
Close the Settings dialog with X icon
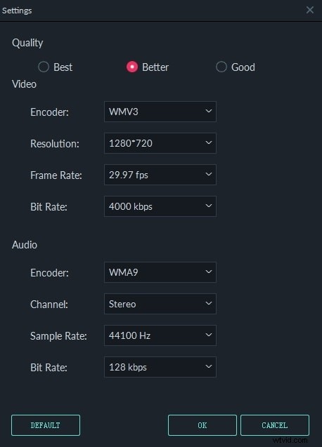point(310,10)
